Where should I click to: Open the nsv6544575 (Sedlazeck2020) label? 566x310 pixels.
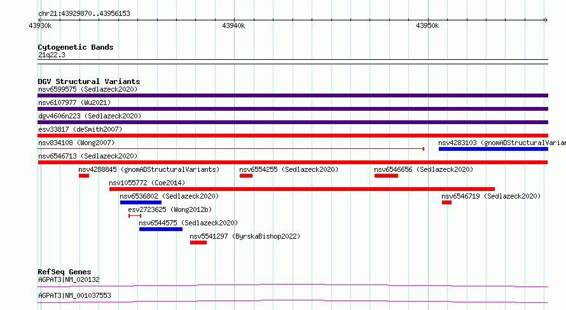click(188, 223)
